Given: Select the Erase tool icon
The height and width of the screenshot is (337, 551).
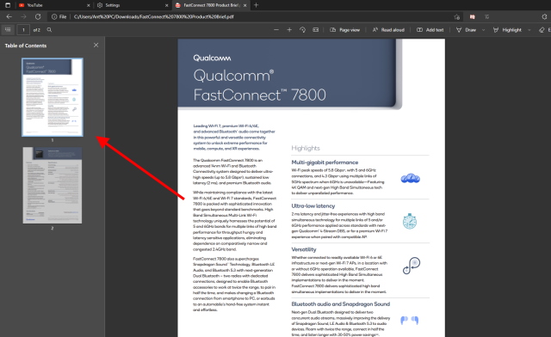Looking at the screenshot, I should click(542, 30).
